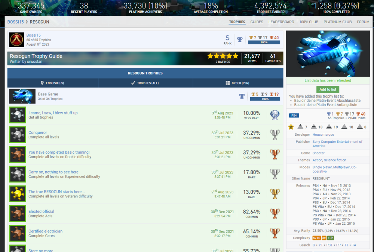
Task: Click the Base Game artwork icon
Action: 22,96
